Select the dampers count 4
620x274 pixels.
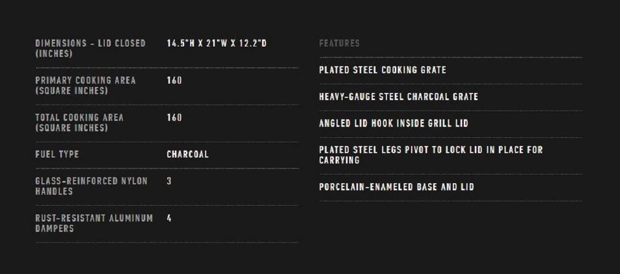(x=169, y=218)
